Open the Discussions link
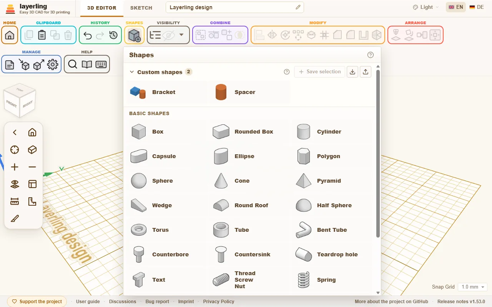This screenshot has width=492, height=307. [x=123, y=302]
